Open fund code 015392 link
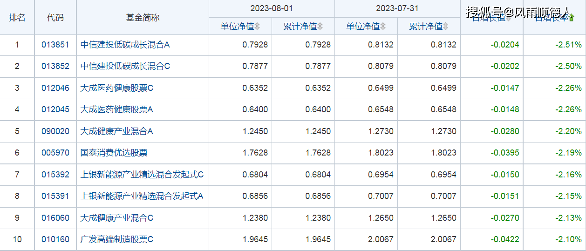Screen dimensions: 586x251 55,175
